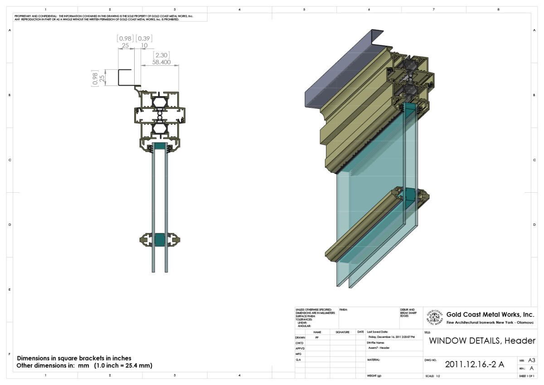This screenshot has width=544, height=385.
Task: Click the '1.0 inch = 25.4 mm' conversion note
Action: pyautogui.click(x=123, y=365)
